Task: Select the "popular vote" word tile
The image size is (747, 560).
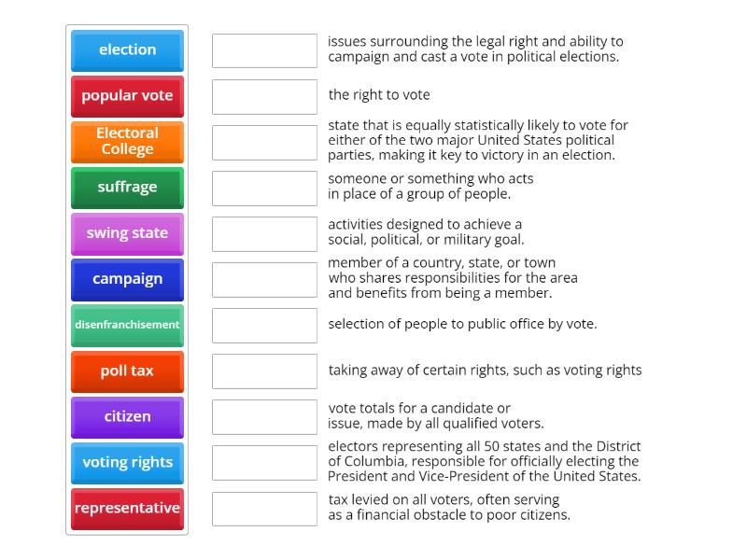Action: (x=127, y=96)
